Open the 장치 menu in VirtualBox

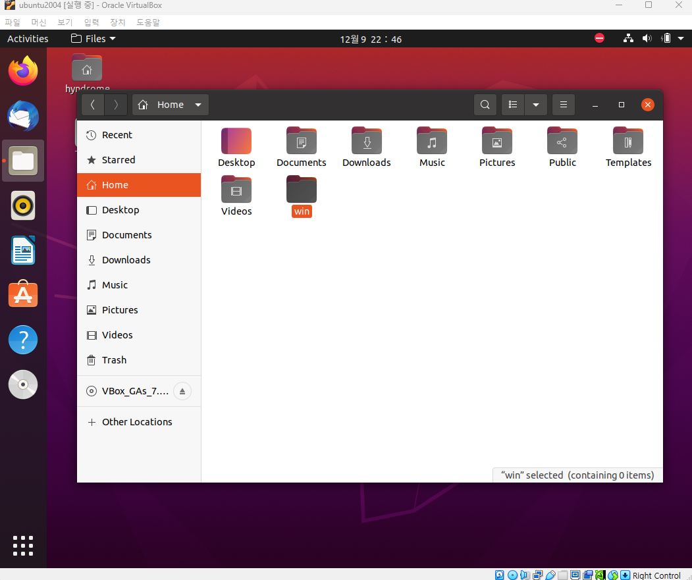point(117,22)
